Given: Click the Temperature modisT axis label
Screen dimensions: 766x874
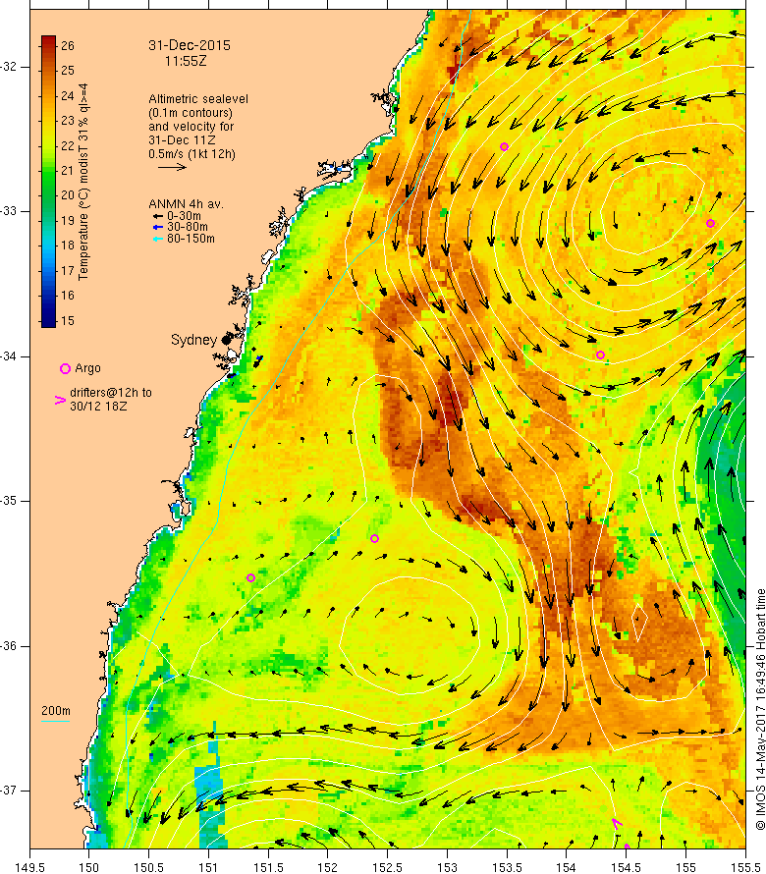Looking at the screenshot, I should click(83, 182).
